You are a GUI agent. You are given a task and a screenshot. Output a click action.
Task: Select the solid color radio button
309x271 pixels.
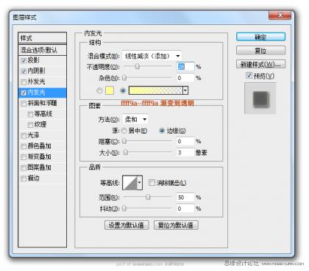[99, 90]
